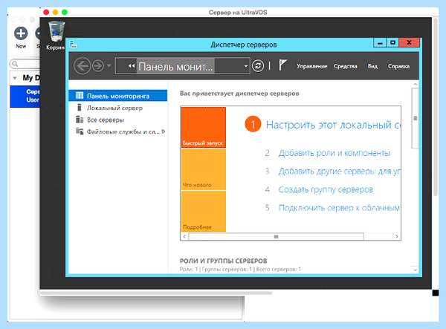Viewport: 446px width, 329px height.
Task: Click Создать группу серверов link
Action: 326,189
